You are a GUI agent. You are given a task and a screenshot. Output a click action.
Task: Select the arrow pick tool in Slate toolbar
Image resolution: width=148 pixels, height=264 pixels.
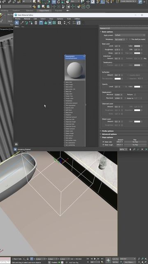(17, 23)
